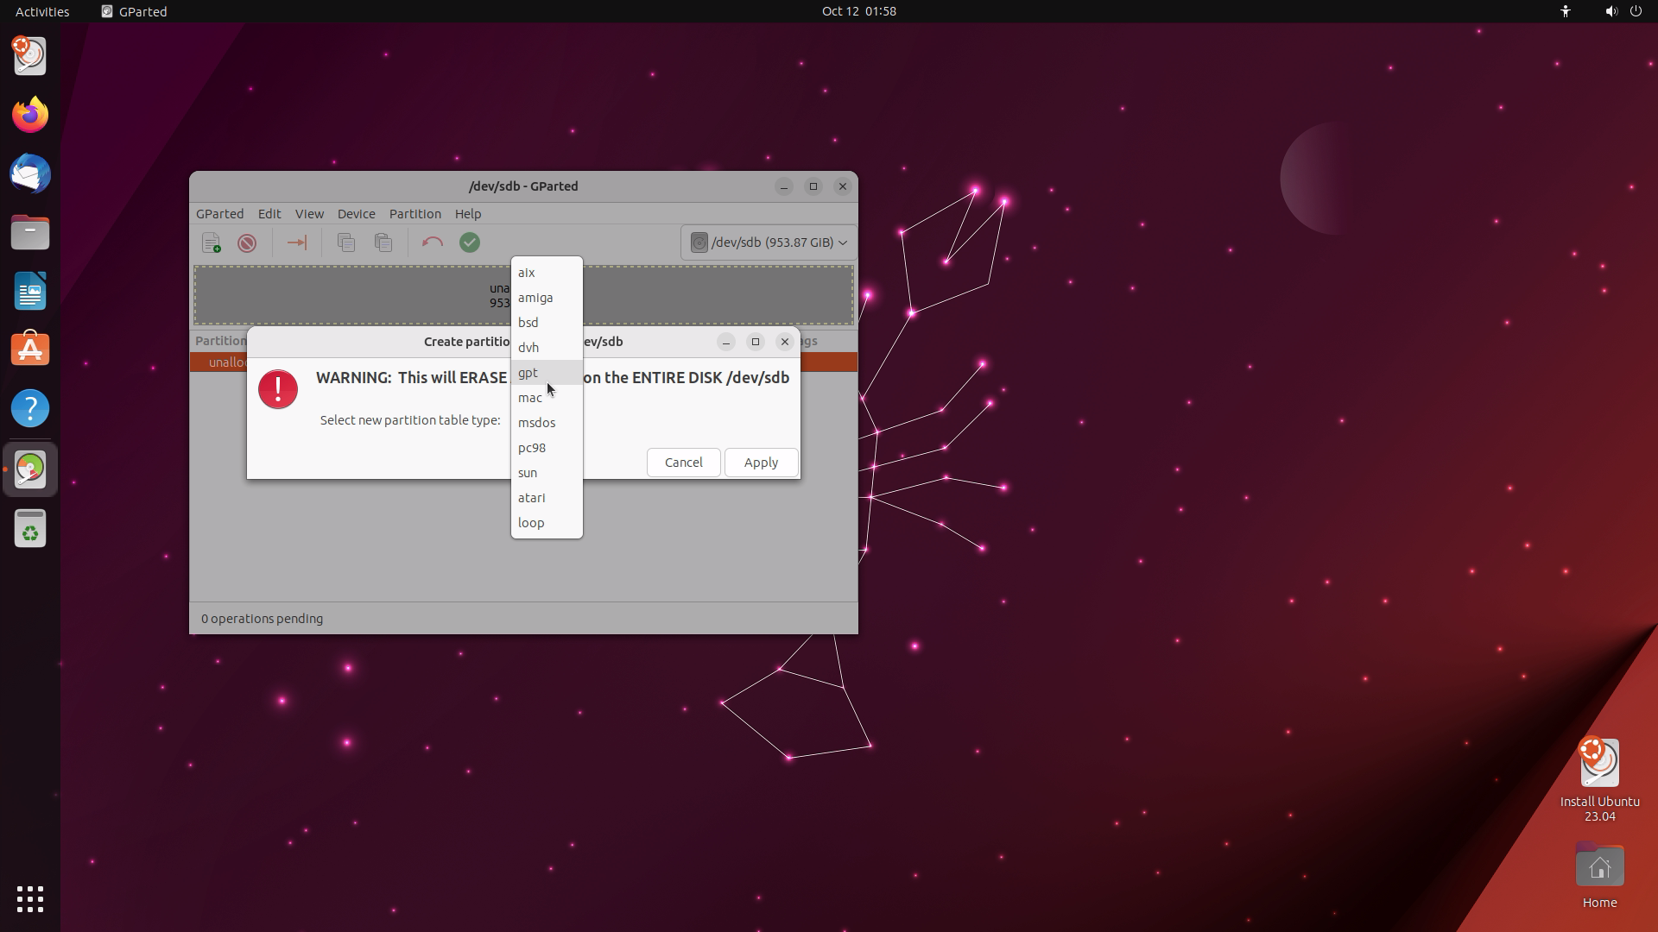Click the GParted app menu in top bar
Viewport: 1658px width, 932px height.
pyautogui.click(x=134, y=11)
